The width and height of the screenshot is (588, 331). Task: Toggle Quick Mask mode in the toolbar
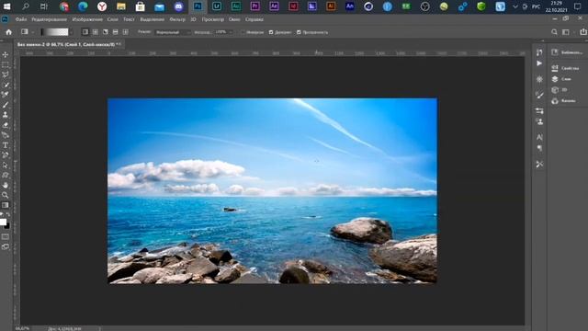(x=6, y=237)
